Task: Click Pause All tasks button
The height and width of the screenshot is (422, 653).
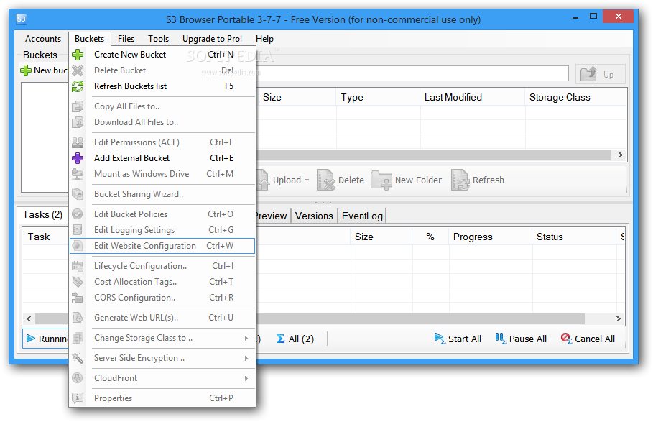Action: click(521, 339)
